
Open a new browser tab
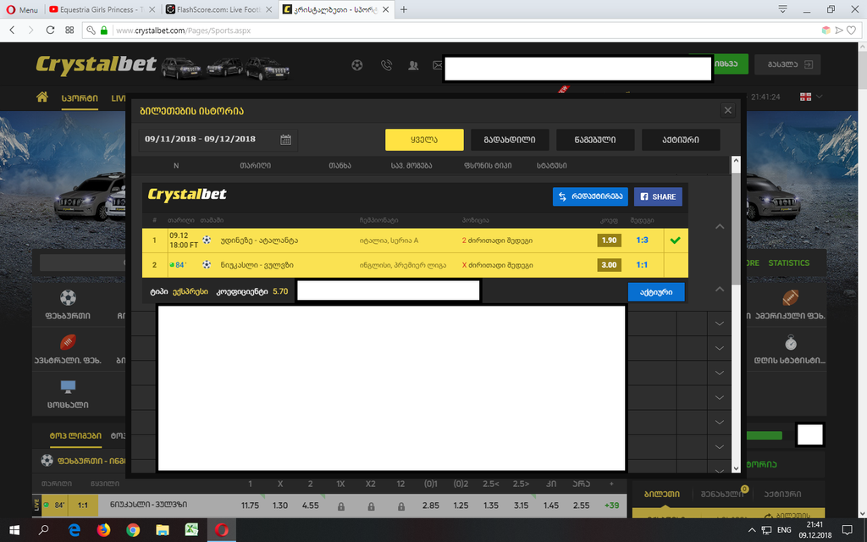point(404,9)
